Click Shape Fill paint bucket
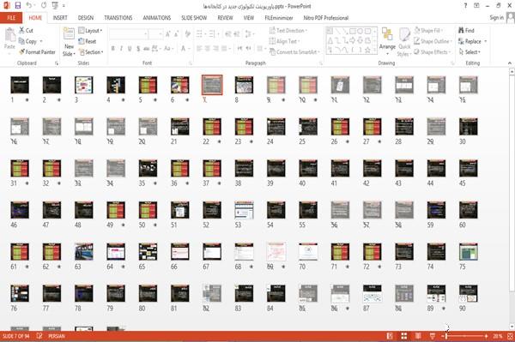Image resolution: width=515 pixels, height=342 pixels. pyautogui.click(x=417, y=30)
